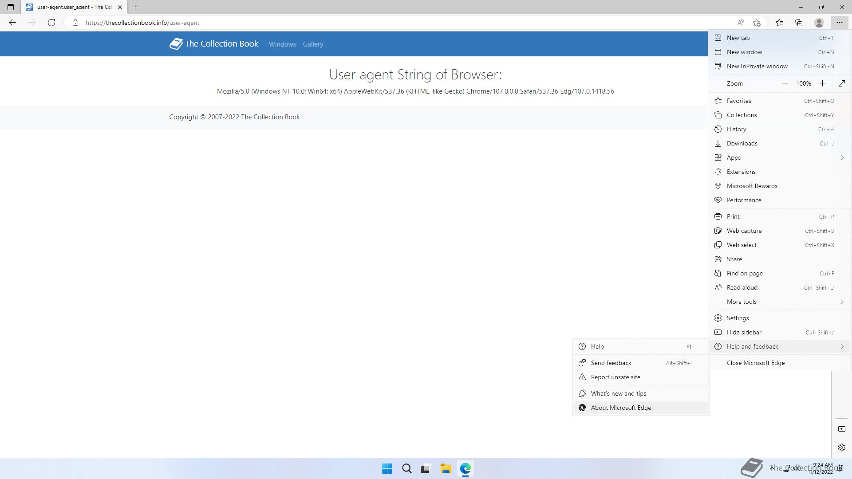Click the Read aloud icon in address bar
The width and height of the screenshot is (852, 479).
point(741,23)
